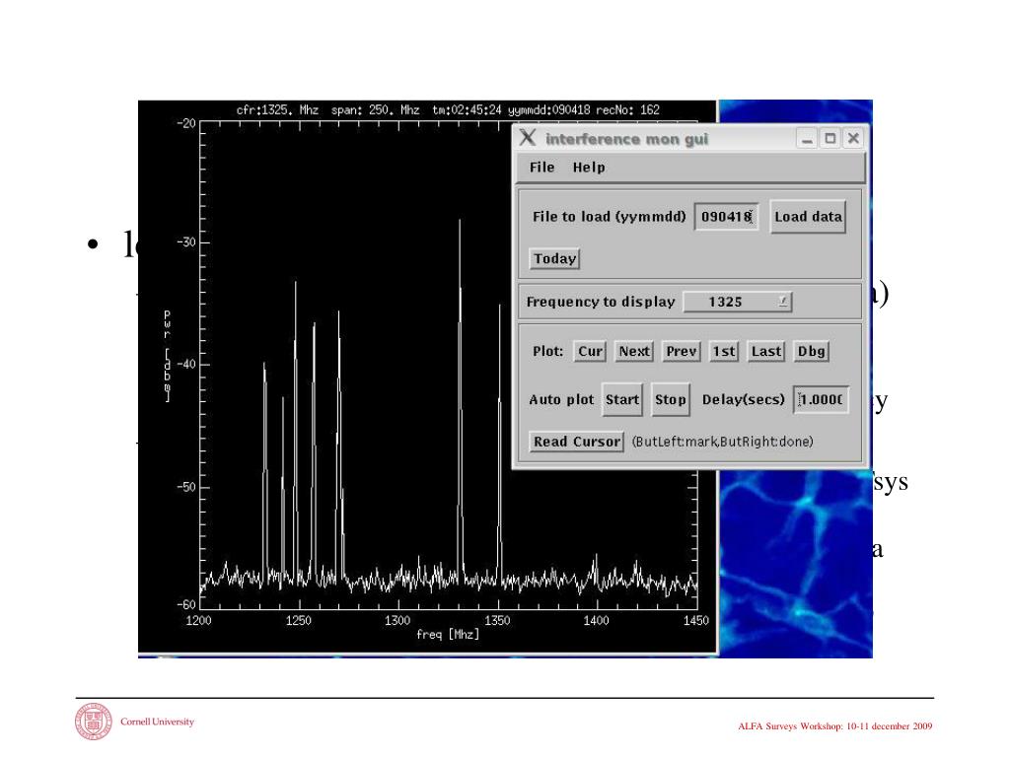Click the 'File to load (yymmdd)' label
The height and width of the screenshot is (757, 1010).
click(609, 217)
